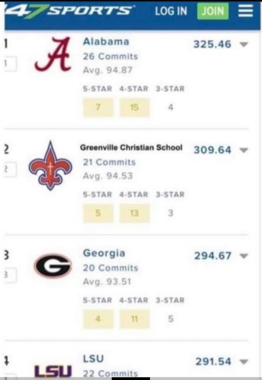This screenshot has width=262, height=380.
Task: Select Alabama's 5-star count box showing 7
Action: [x=98, y=108]
